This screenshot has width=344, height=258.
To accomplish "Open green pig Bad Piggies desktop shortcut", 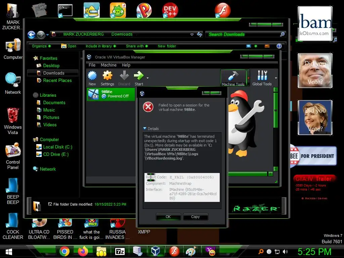I will click(x=118, y=10).
